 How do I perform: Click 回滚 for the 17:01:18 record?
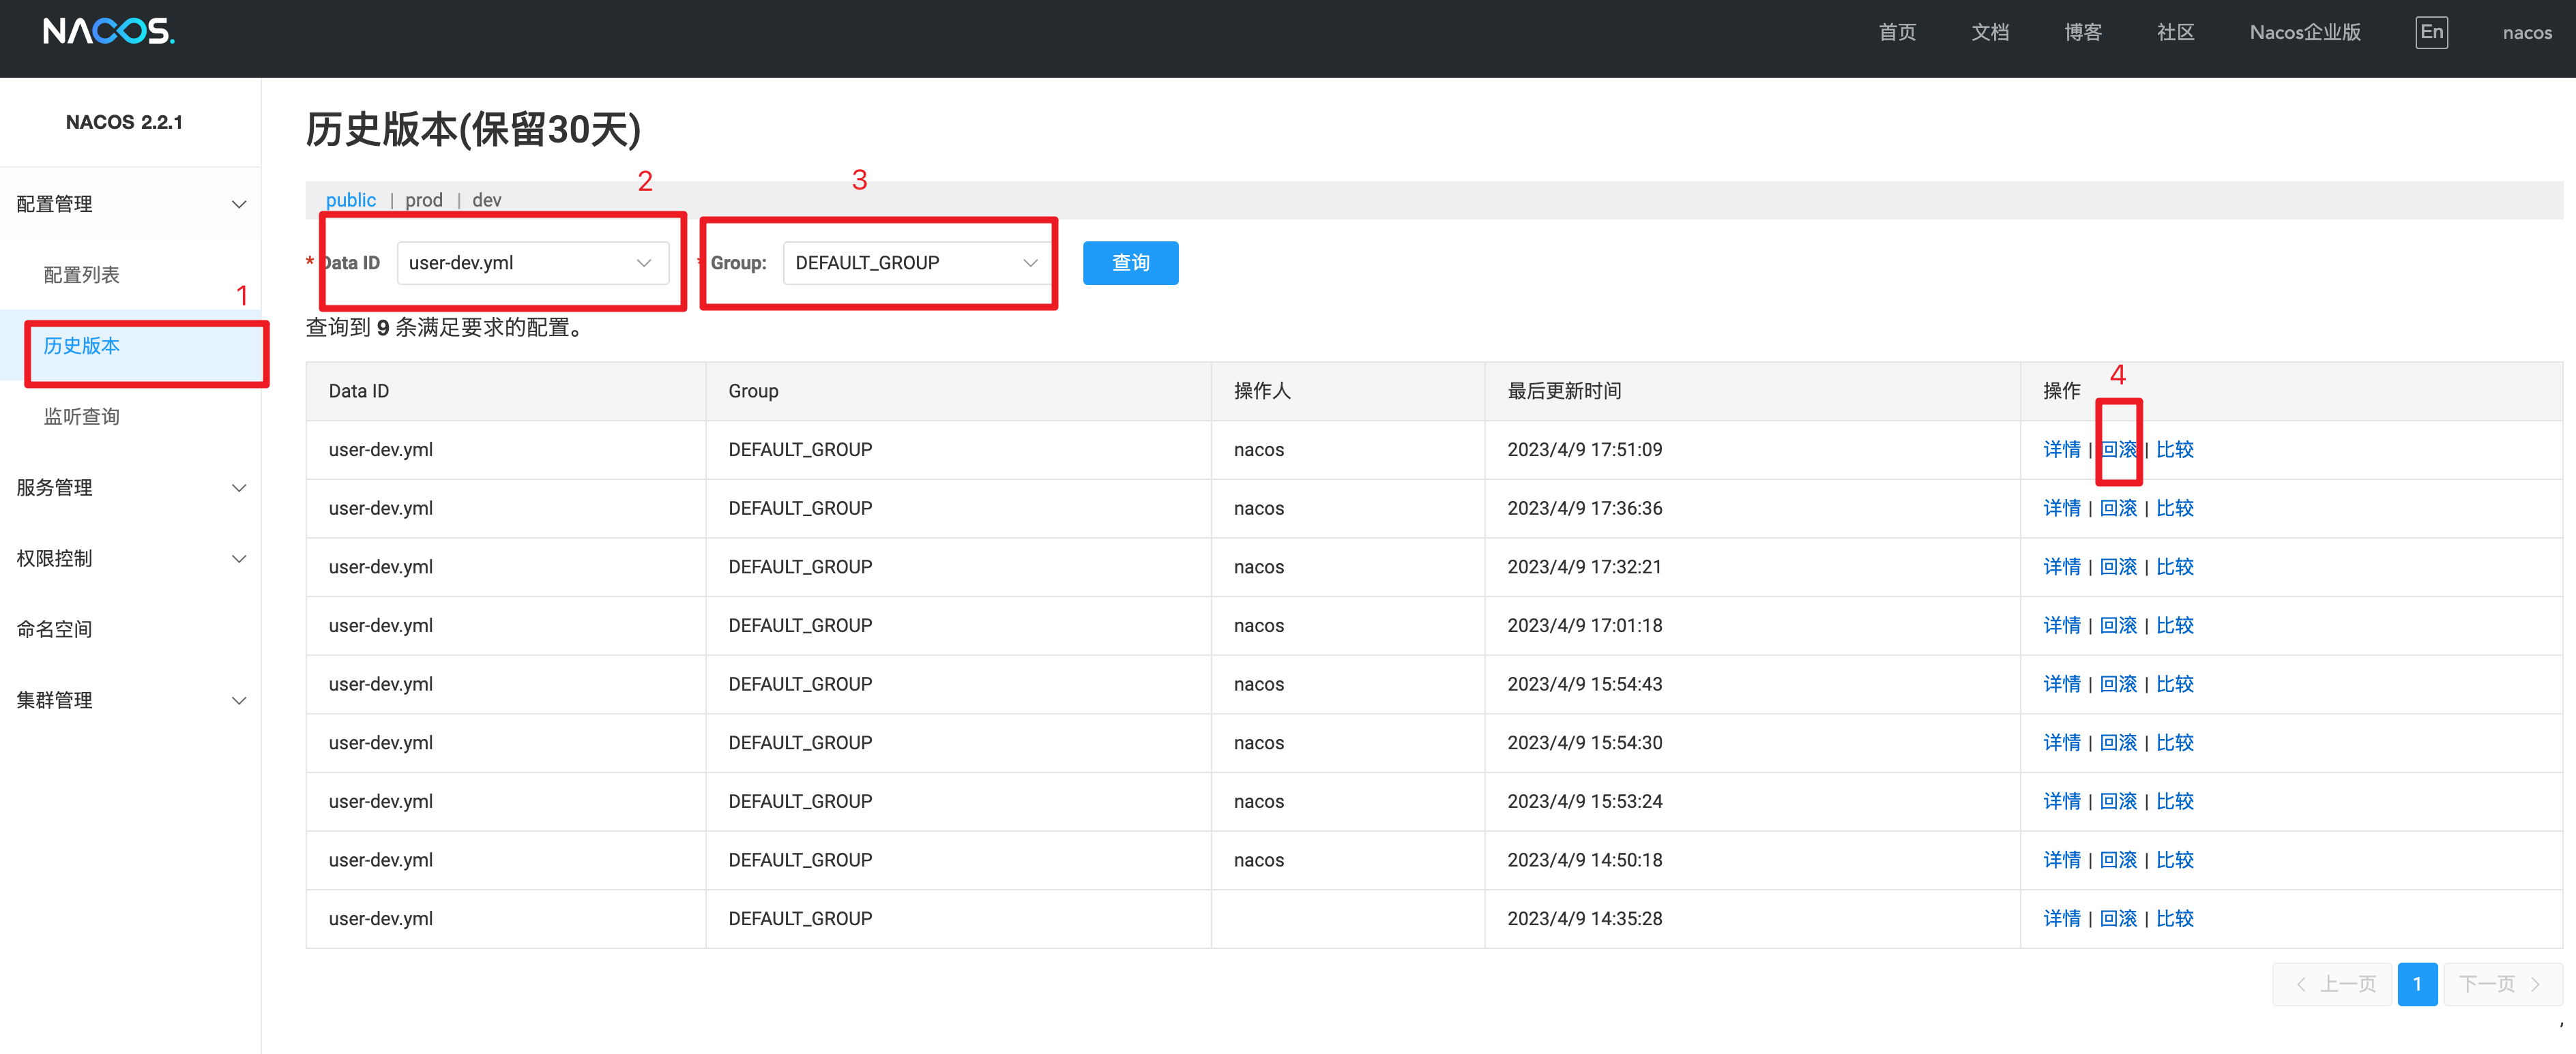(x=2118, y=625)
